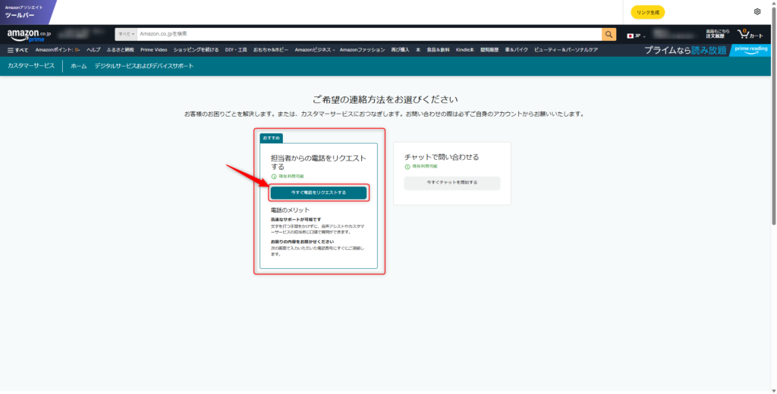This screenshot has height=394, width=777.
Task: Click the おすすめ badge label
Action: tap(271, 138)
